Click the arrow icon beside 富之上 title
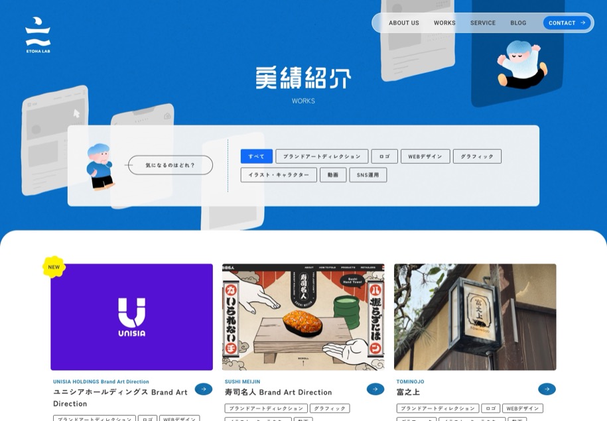Screen dimensions: 607x421 [547, 389]
